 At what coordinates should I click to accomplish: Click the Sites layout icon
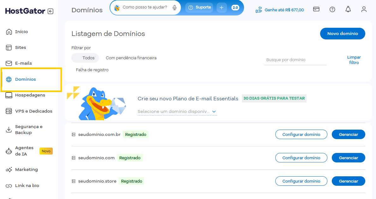(9, 47)
